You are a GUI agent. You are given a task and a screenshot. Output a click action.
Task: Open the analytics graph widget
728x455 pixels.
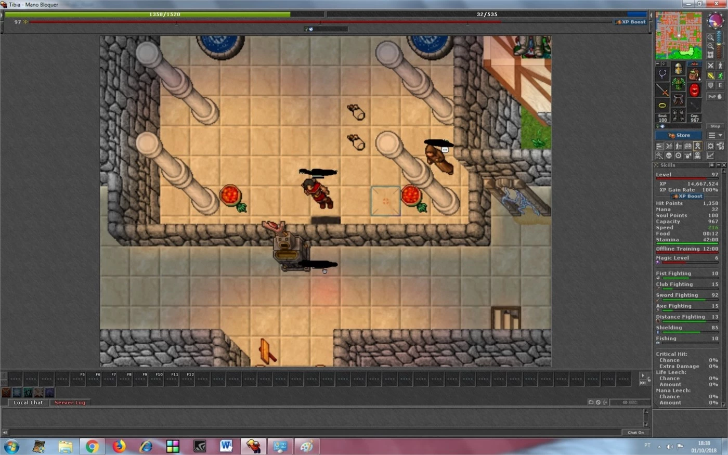pyautogui.click(x=710, y=155)
